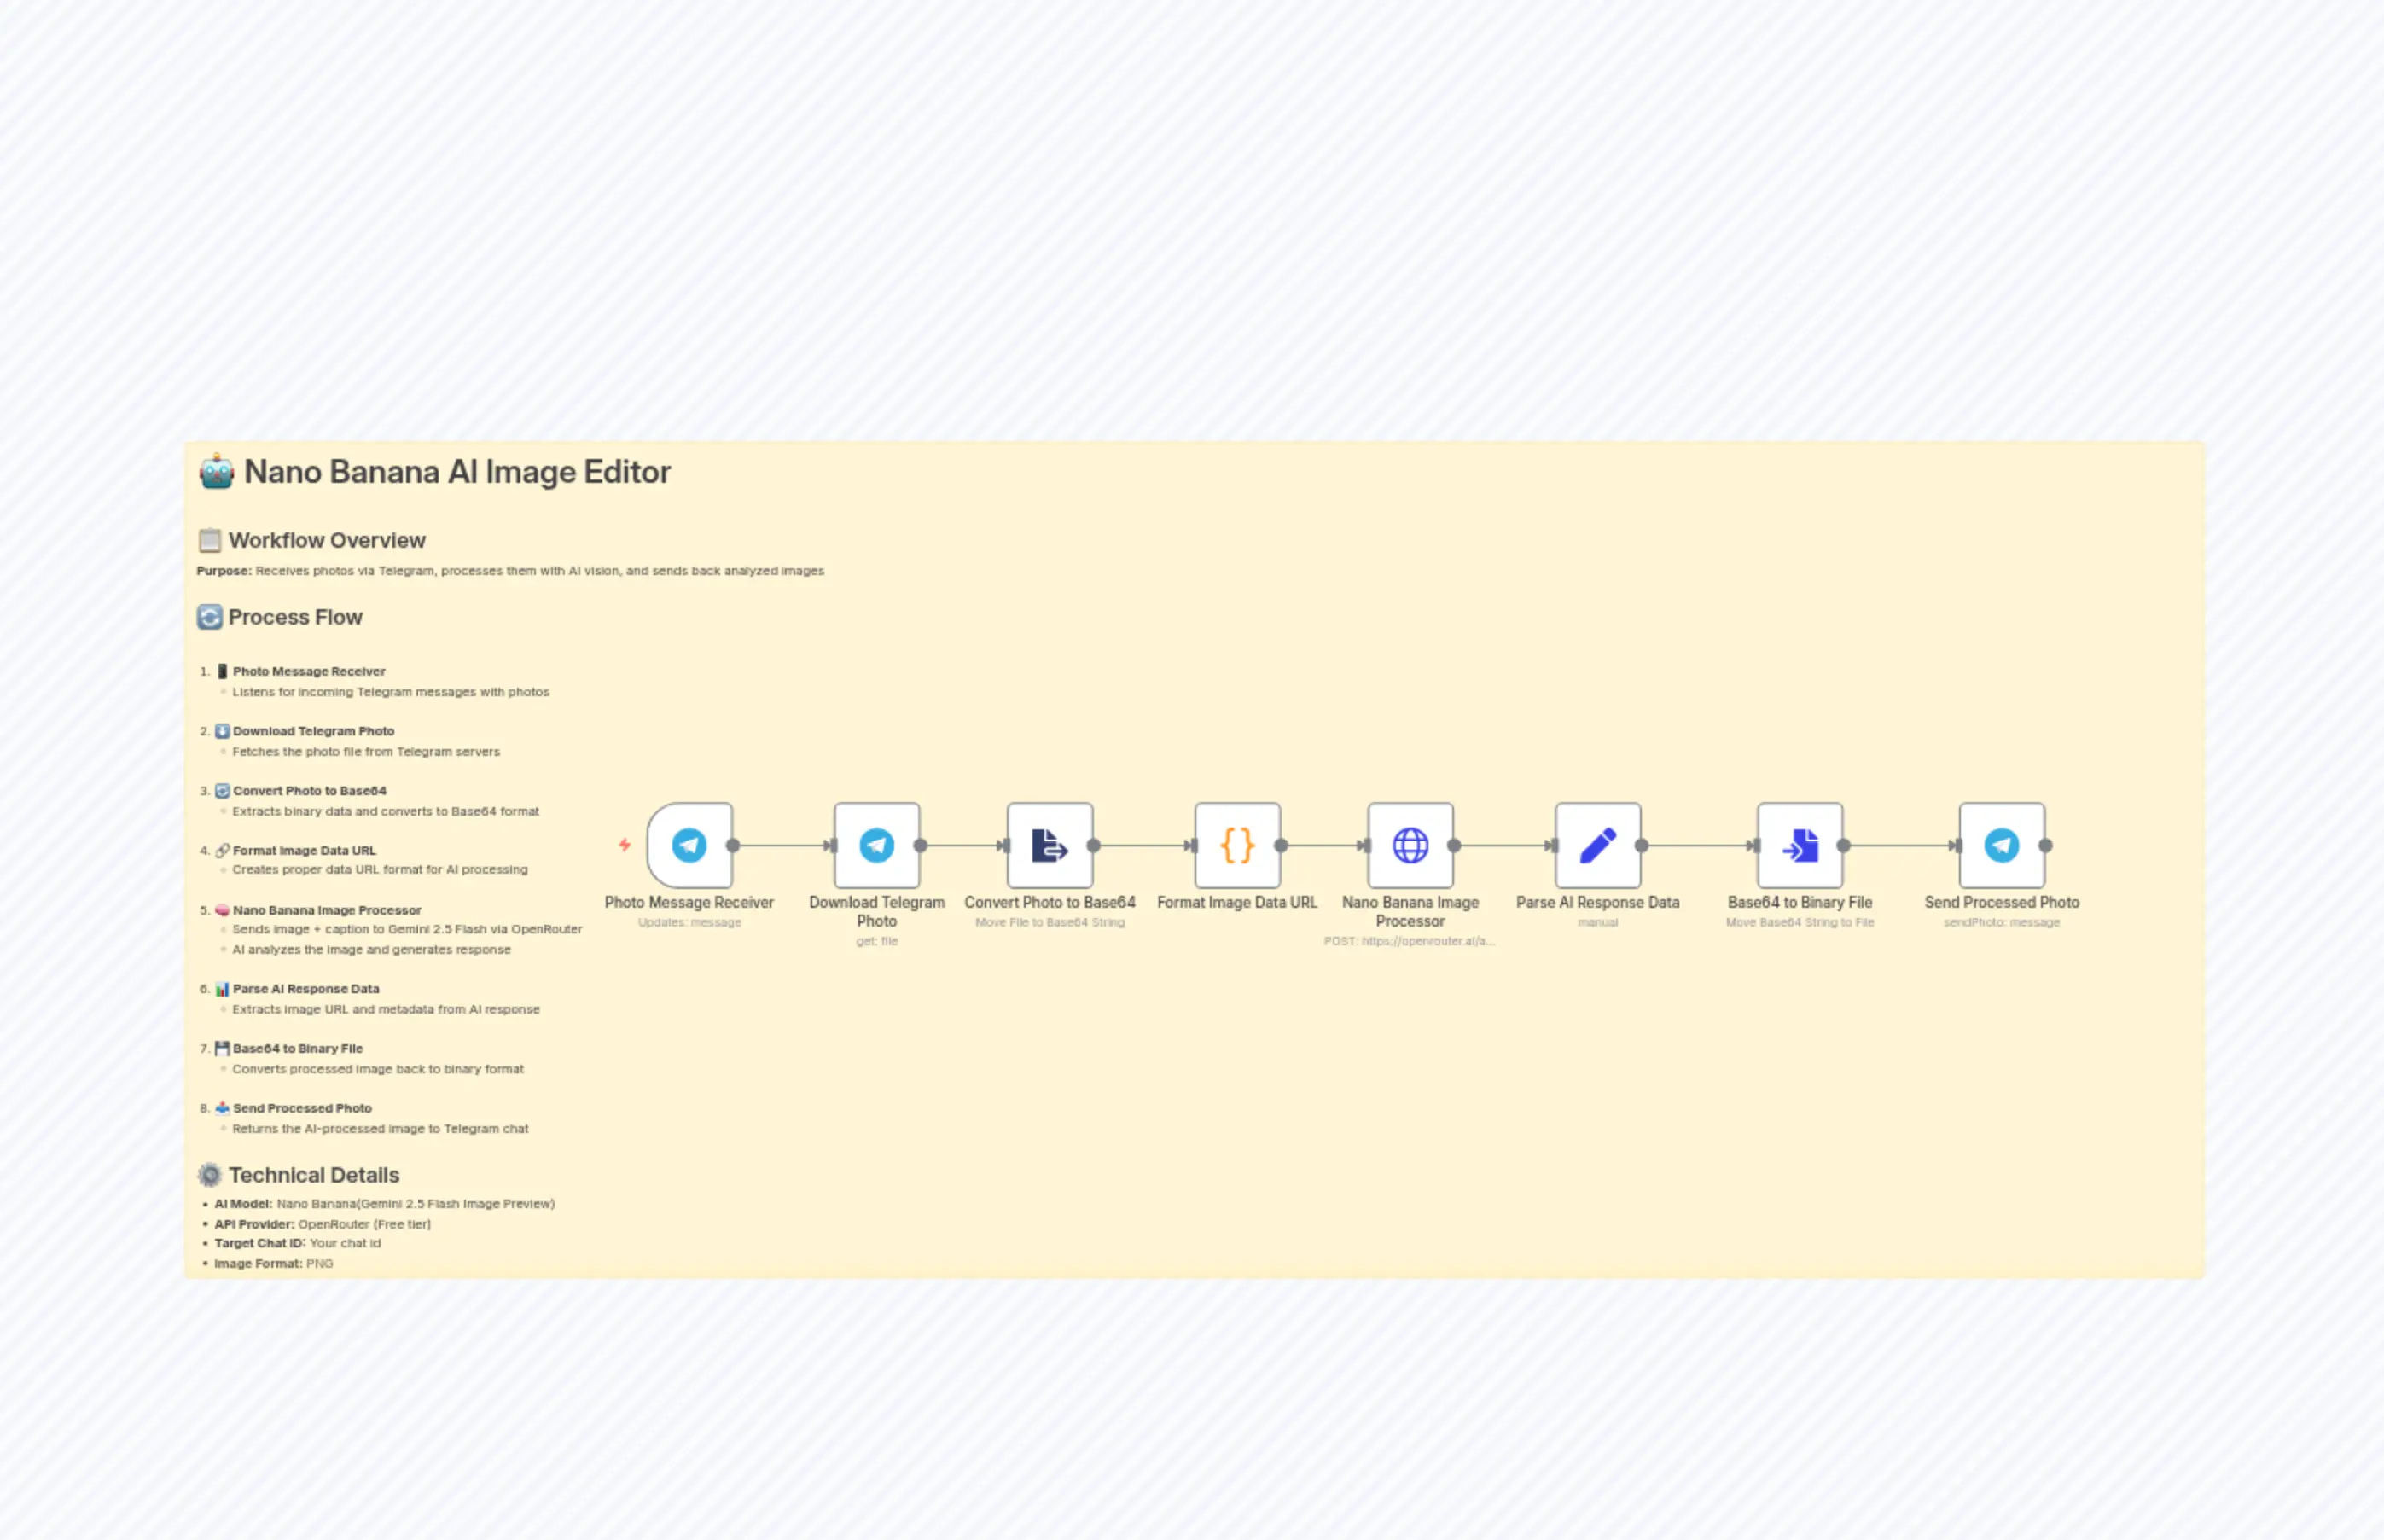Click the clipboard icon beside Workflow Overview
This screenshot has width=2384, height=1540.
pyautogui.click(x=209, y=540)
